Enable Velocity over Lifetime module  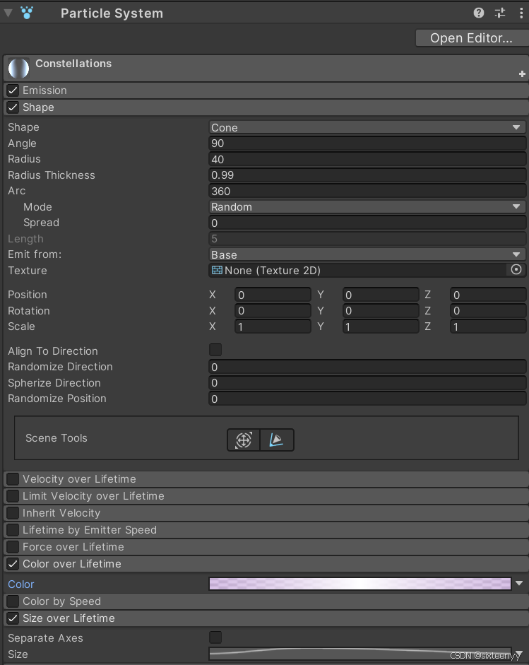(13, 479)
